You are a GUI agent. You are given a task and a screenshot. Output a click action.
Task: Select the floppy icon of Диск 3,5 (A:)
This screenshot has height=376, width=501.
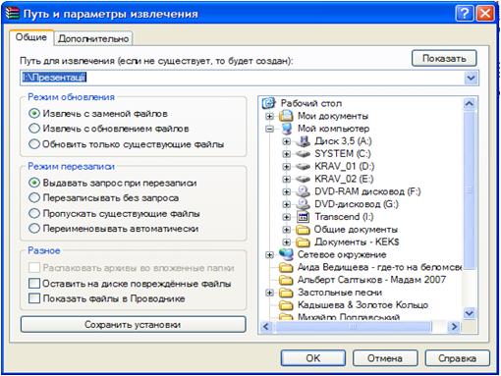(x=303, y=141)
